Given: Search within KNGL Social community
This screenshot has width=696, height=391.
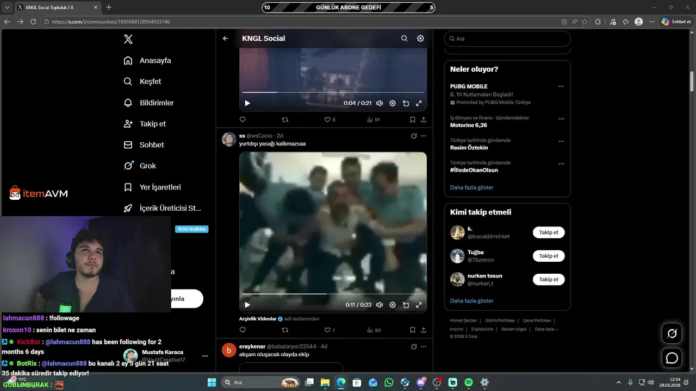Looking at the screenshot, I should tap(404, 39).
